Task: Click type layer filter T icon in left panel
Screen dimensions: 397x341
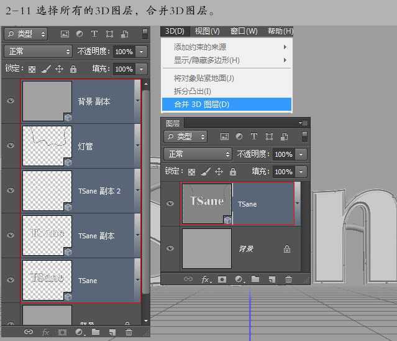Action: [x=94, y=34]
